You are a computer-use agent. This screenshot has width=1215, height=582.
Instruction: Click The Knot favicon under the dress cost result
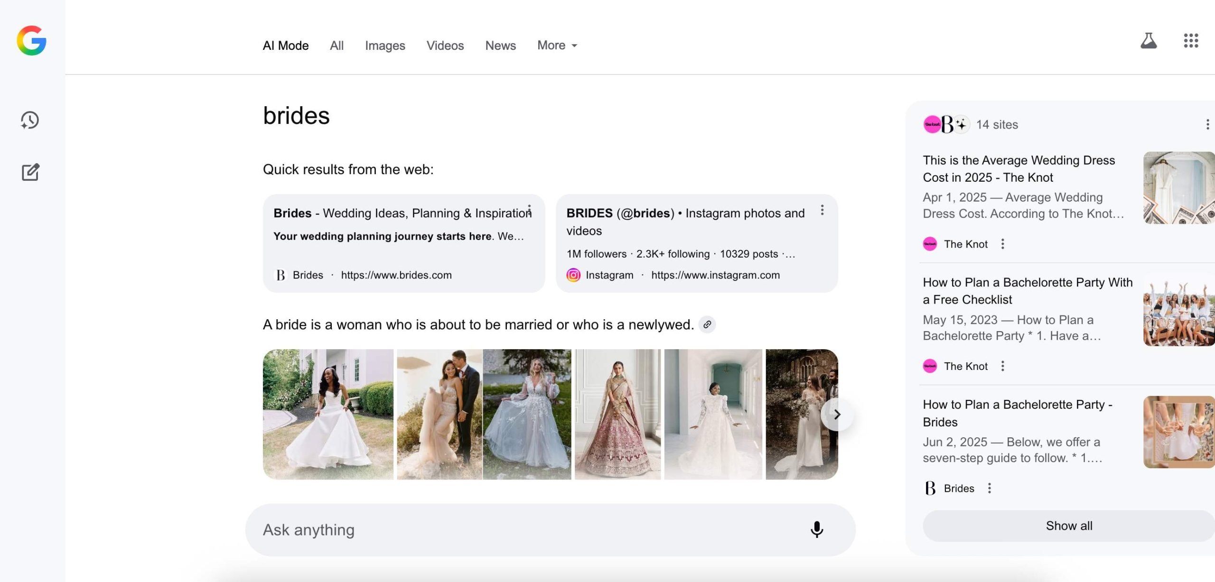(x=929, y=243)
